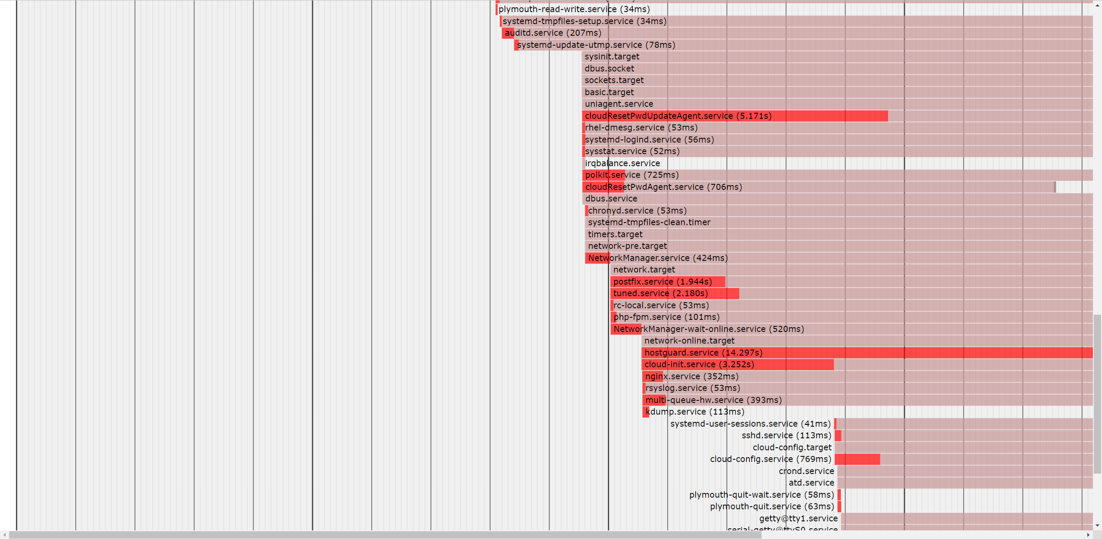
Task: Select the nginx.service (352ms) label
Action: pos(691,377)
